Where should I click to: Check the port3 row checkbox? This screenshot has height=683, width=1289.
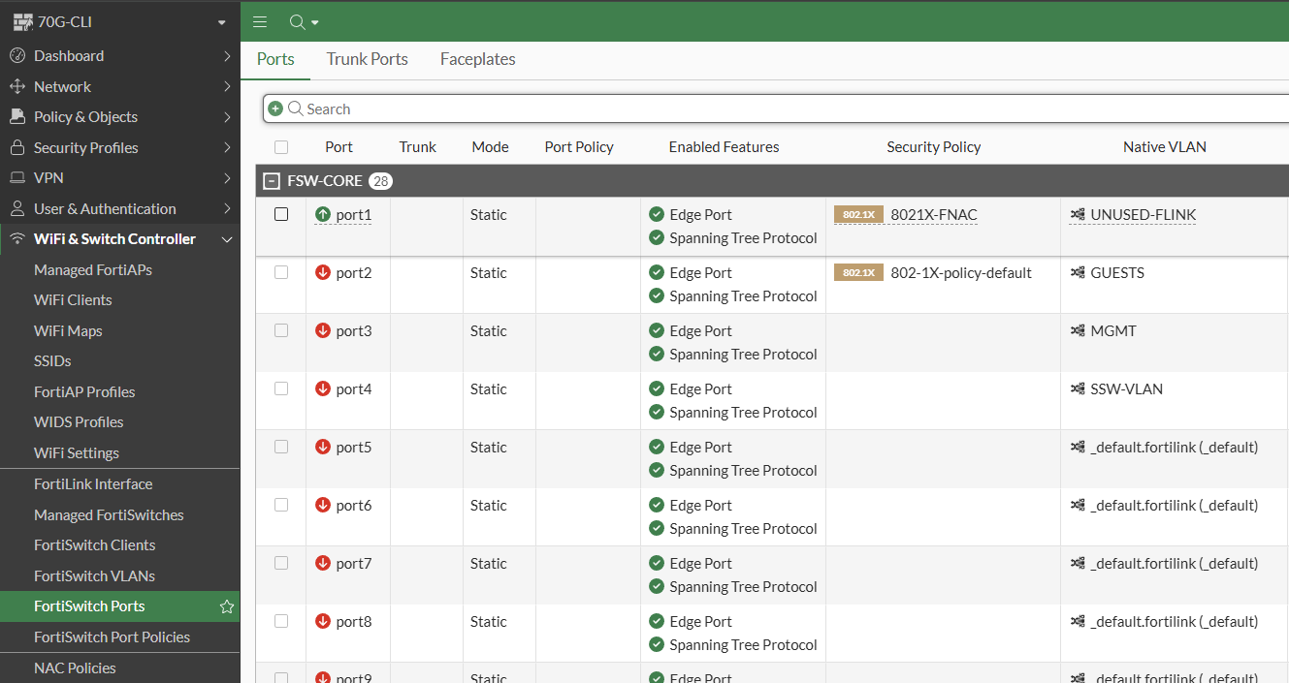(281, 330)
